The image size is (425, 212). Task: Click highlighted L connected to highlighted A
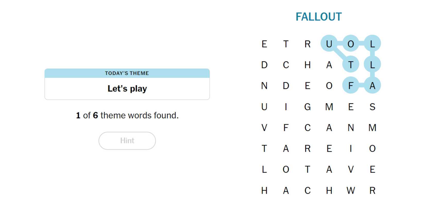pyautogui.click(x=372, y=65)
